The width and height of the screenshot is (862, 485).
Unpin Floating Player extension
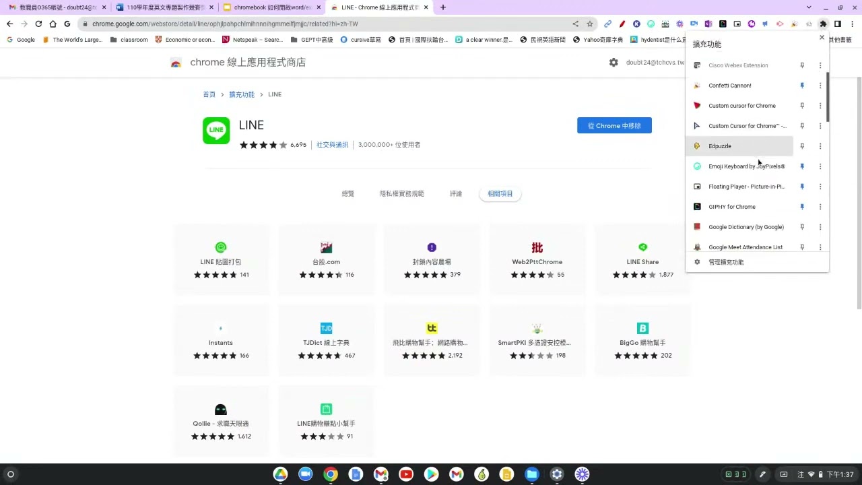point(801,187)
